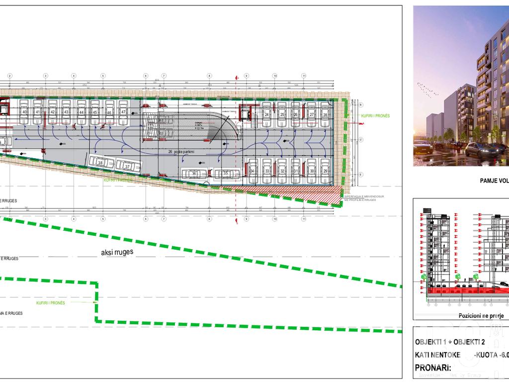Select parking space number 30

[312, 171]
